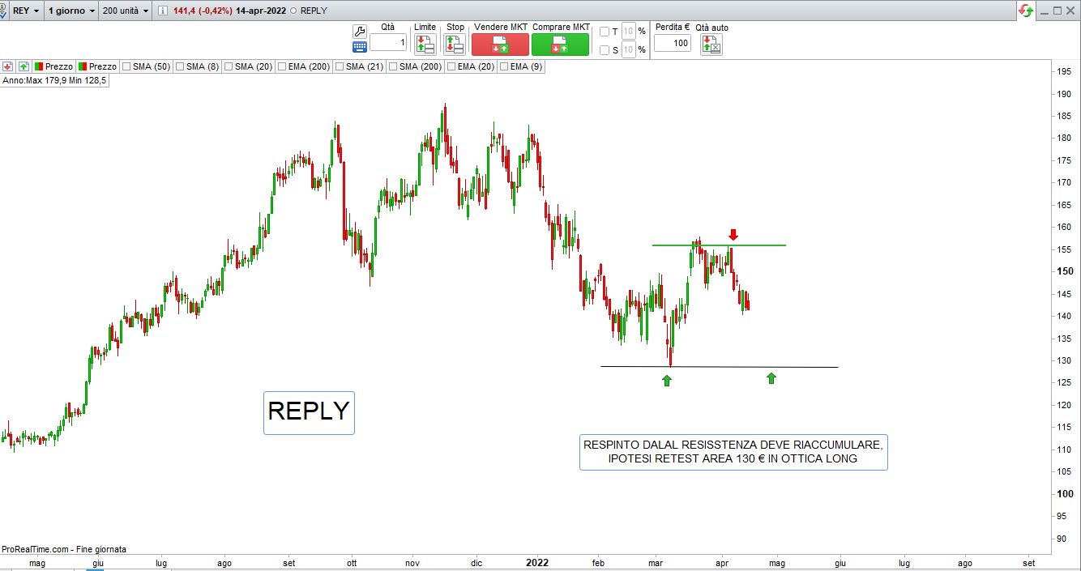This screenshot has height=571, width=1081.
Task: Toggle the EMA (200) checkbox
Action: (282, 66)
